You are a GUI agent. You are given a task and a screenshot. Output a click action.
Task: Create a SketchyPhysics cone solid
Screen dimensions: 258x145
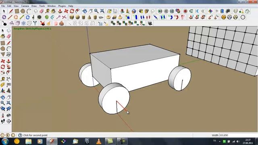[89, 17]
